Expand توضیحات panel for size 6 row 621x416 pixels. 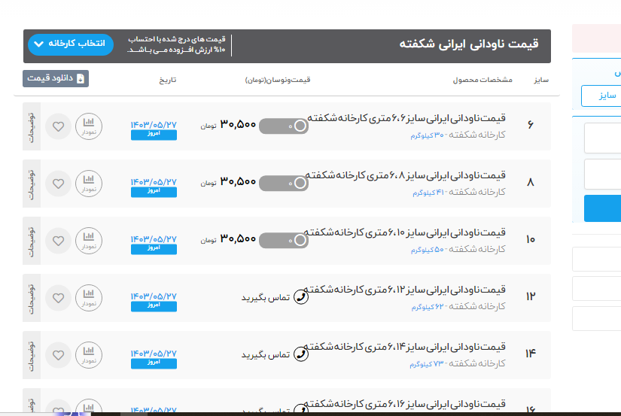pyautogui.click(x=32, y=126)
